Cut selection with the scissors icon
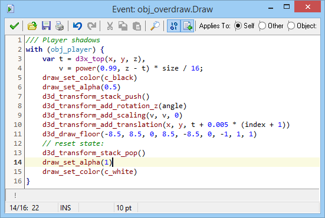The image size is (325, 218). pos(110,26)
